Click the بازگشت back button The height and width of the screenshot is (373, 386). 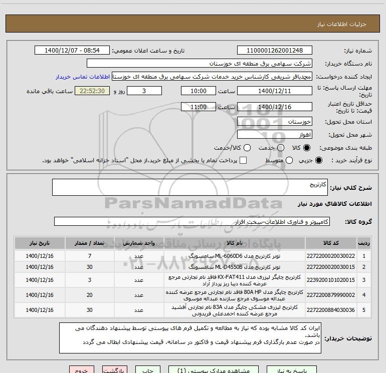click(x=115, y=370)
